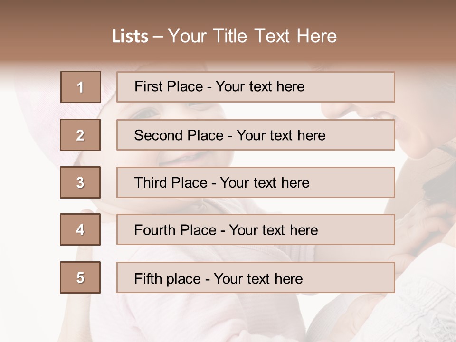Click the number 3 box

[x=80, y=182]
